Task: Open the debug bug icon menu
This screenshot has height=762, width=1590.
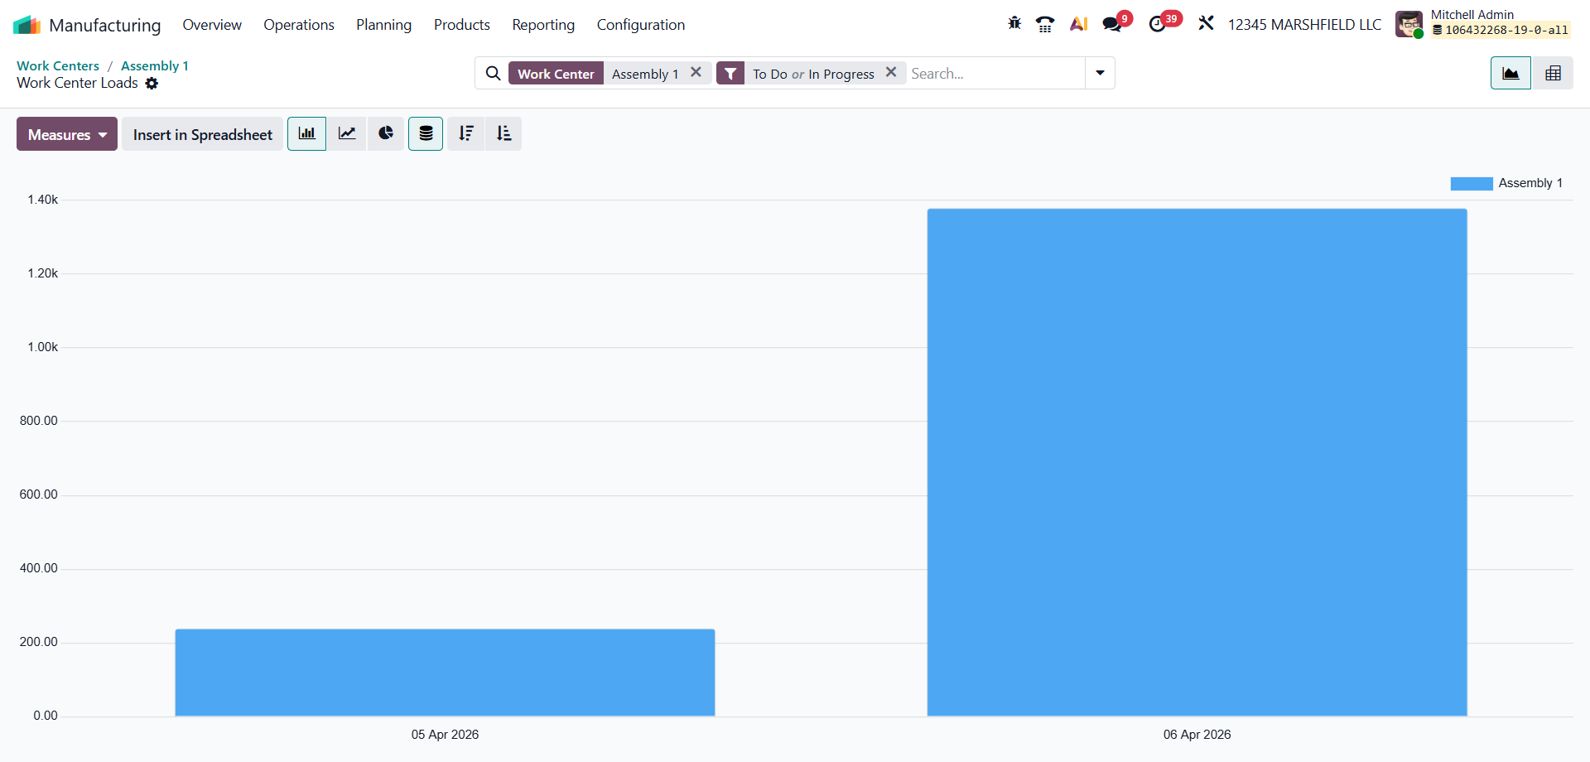Action: pyautogui.click(x=1014, y=24)
